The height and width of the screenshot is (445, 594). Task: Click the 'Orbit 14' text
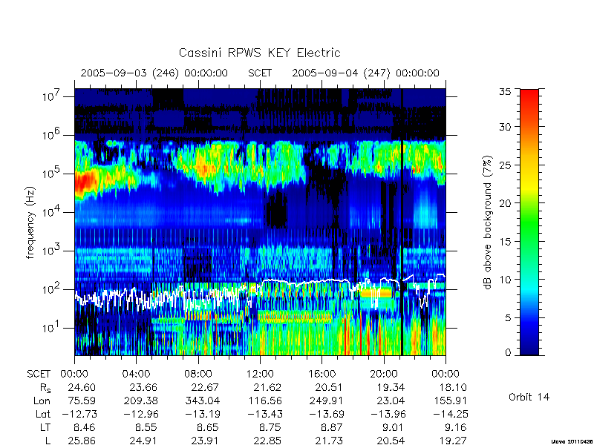click(x=529, y=397)
